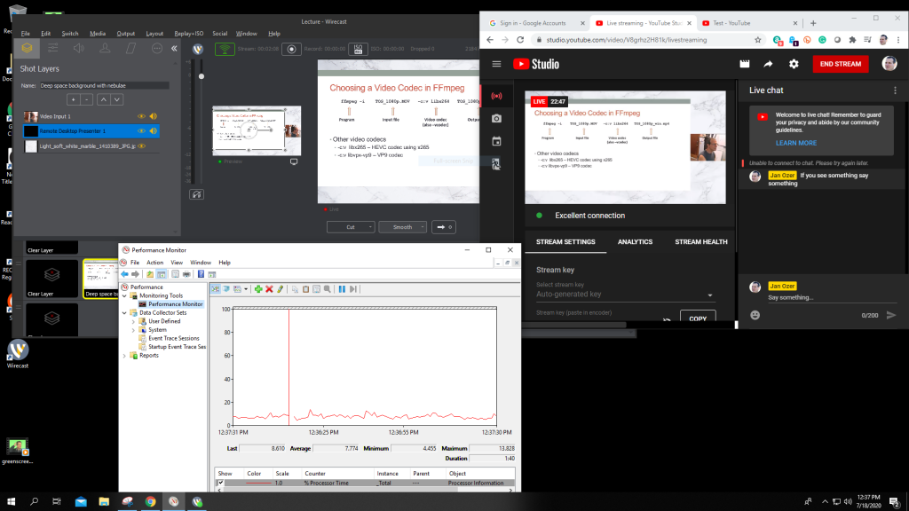Image resolution: width=909 pixels, height=511 pixels.
Task: Open the Audio mixer tab icon in Wirecast
Action: tap(79, 48)
